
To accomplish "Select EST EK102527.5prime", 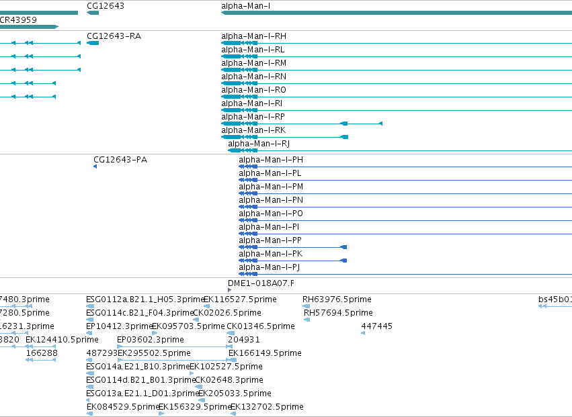I will click(x=226, y=367).
